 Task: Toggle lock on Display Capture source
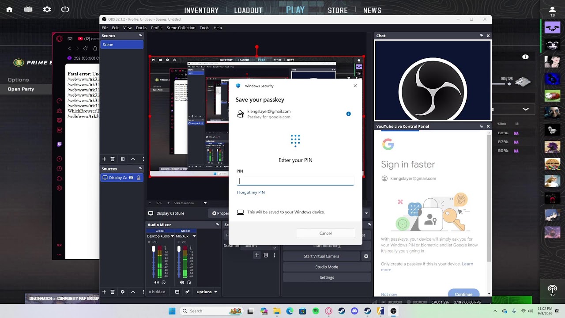(139, 178)
